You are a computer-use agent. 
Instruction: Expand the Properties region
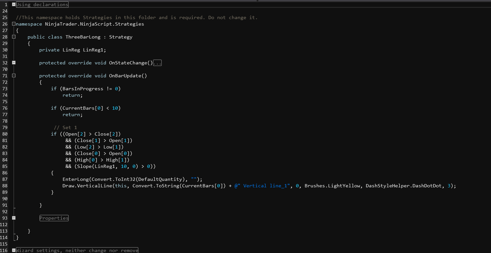[x=14, y=218]
